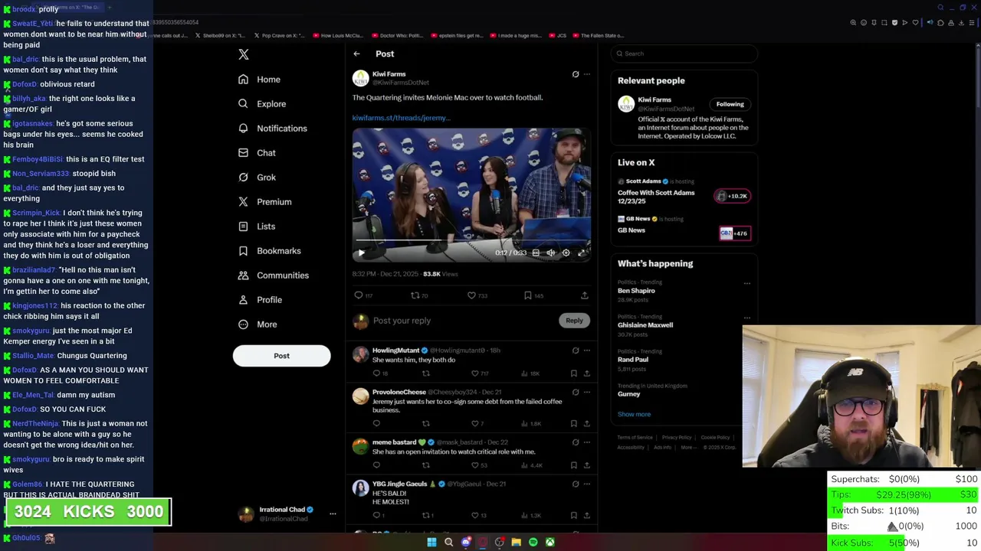Seek on the video progress bar
981x551 pixels.
coord(471,242)
